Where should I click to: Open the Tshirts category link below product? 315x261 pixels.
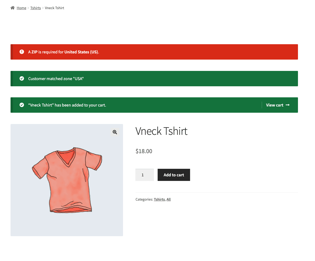(159, 199)
